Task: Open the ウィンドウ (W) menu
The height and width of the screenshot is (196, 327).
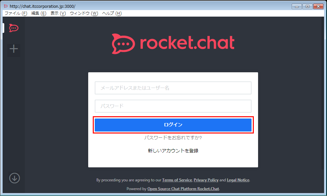Action: point(84,13)
